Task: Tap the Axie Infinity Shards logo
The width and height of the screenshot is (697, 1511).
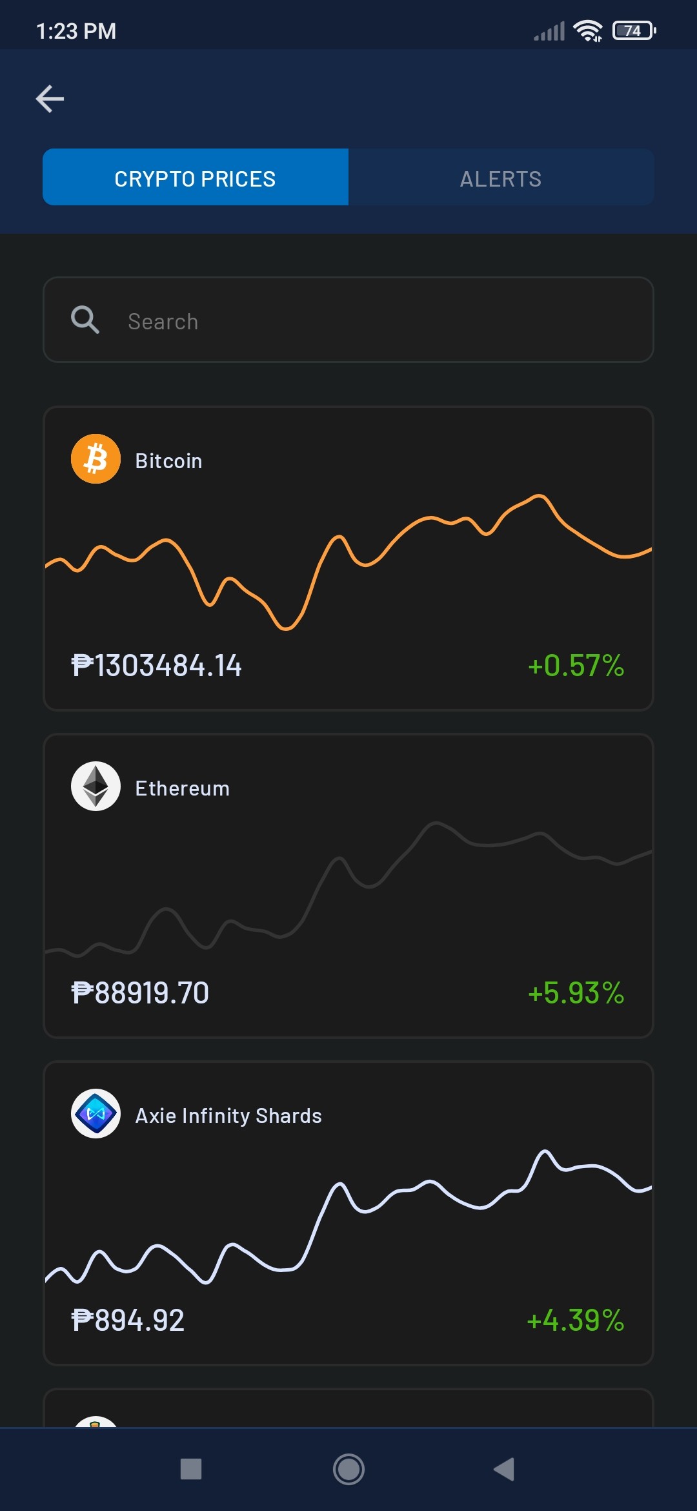Action: [x=96, y=1114]
